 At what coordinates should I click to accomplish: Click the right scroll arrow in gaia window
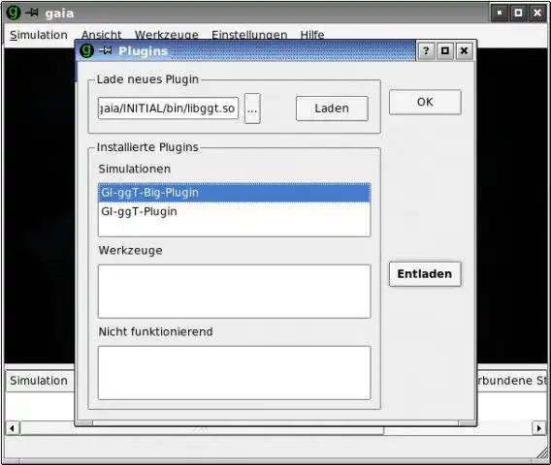[x=538, y=428]
